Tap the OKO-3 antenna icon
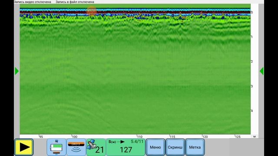 click(x=76, y=147)
